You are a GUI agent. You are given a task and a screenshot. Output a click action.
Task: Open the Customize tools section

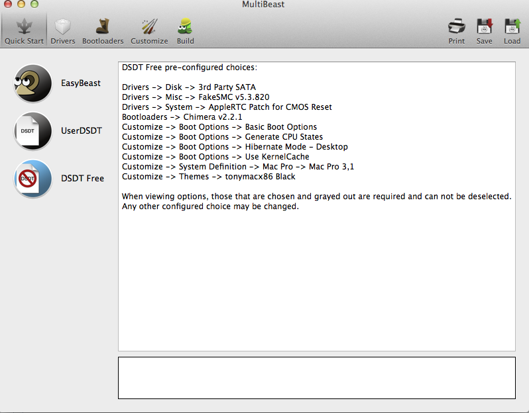point(149,31)
